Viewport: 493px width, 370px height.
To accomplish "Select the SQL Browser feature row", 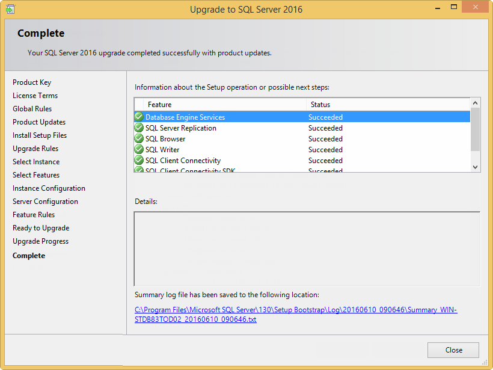I will [x=302, y=139].
